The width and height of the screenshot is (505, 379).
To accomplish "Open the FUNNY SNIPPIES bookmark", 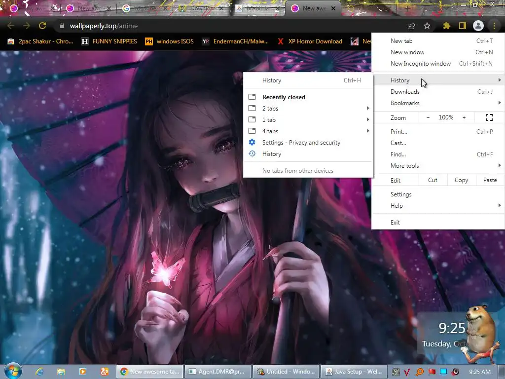I will point(109,41).
